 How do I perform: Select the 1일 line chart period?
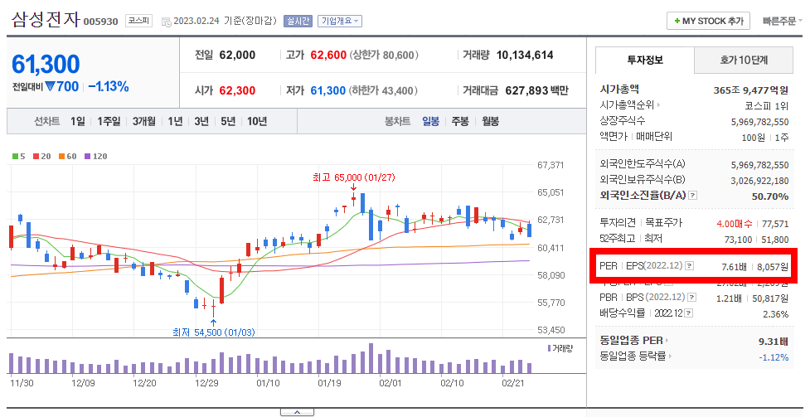coord(77,121)
